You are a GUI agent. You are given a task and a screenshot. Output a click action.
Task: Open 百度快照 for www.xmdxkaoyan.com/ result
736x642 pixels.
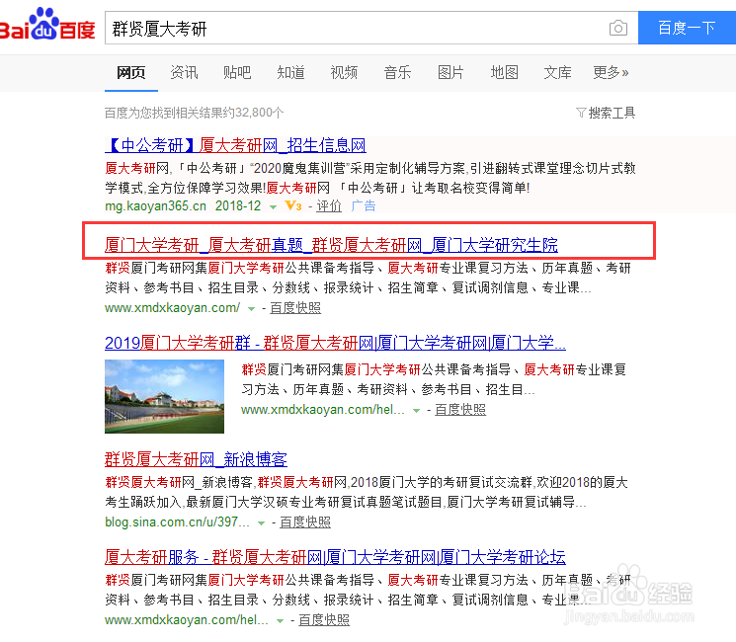(295, 308)
